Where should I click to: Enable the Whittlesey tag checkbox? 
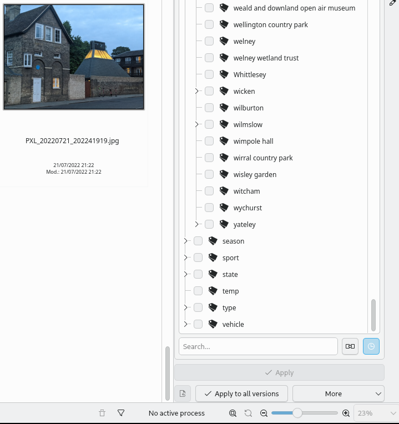[209, 74]
